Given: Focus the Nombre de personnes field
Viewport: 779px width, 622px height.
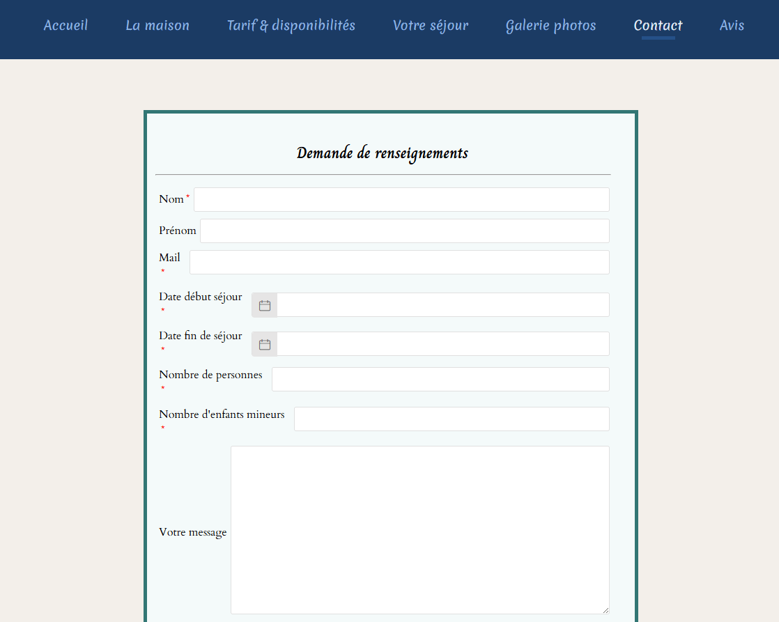Looking at the screenshot, I should pos(440,379).
